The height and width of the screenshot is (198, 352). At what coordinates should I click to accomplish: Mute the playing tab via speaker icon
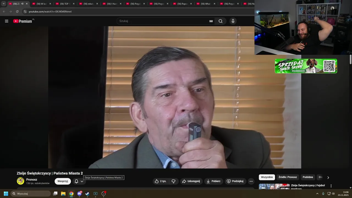click(22, 4)
